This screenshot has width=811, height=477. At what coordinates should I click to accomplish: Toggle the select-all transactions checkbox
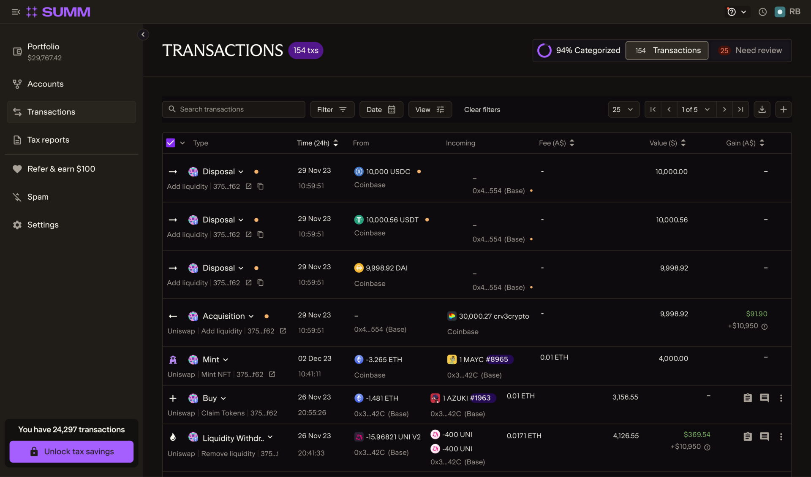click(170, 143)
